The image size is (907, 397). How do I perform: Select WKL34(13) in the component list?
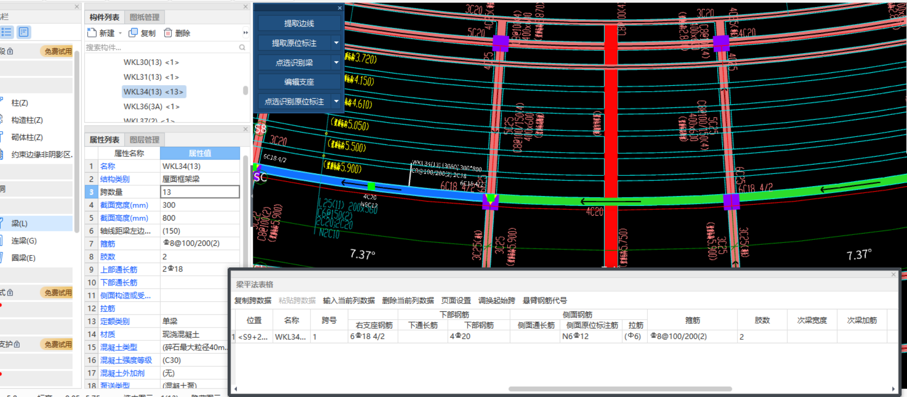154,92
